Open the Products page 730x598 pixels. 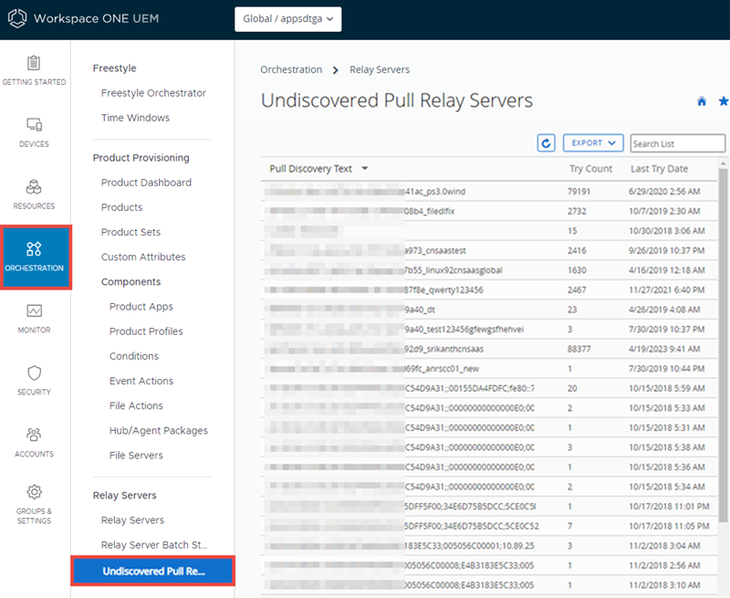(121, 207)
